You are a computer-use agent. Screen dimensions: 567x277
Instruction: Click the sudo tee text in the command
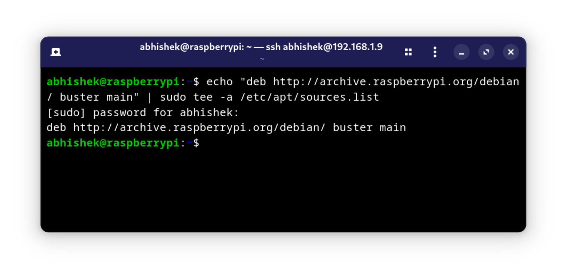(186, 97)
